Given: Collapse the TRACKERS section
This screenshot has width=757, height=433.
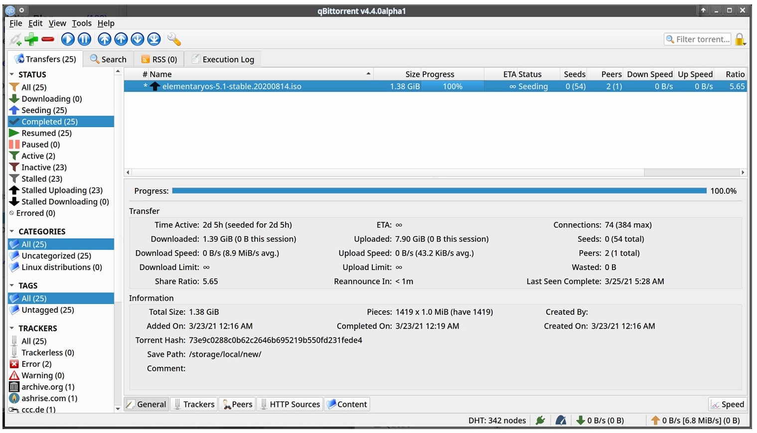Looking at the screenshot, I should pyautogui.click(x=38, y=328).
